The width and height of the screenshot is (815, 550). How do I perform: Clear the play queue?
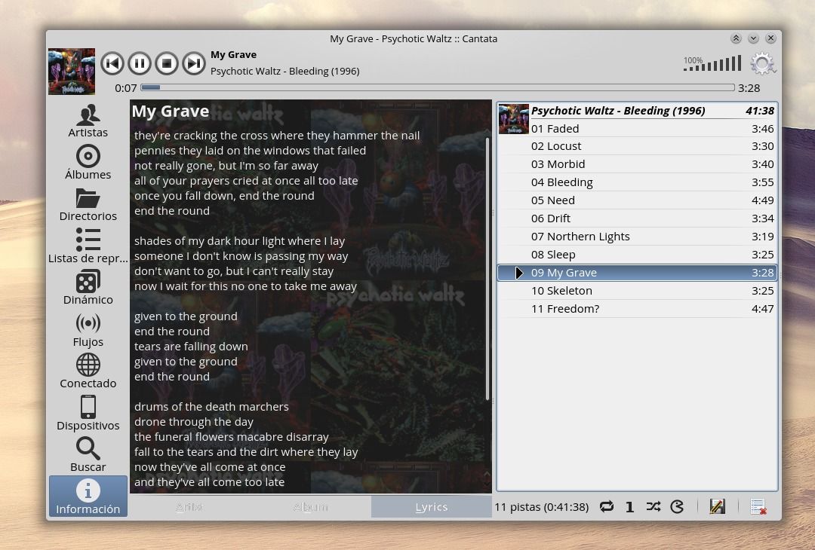point(758,507)
